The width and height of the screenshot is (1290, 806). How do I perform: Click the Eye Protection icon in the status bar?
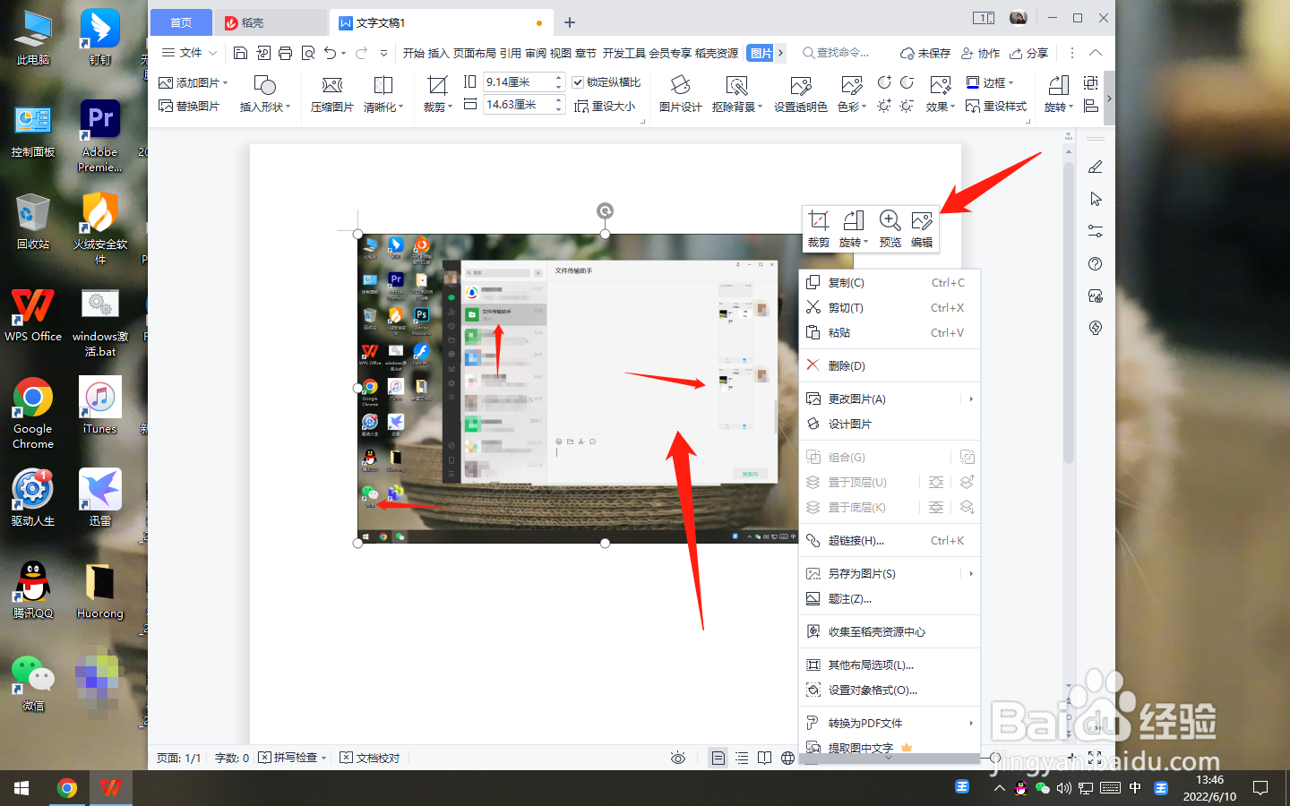(678, 758)
